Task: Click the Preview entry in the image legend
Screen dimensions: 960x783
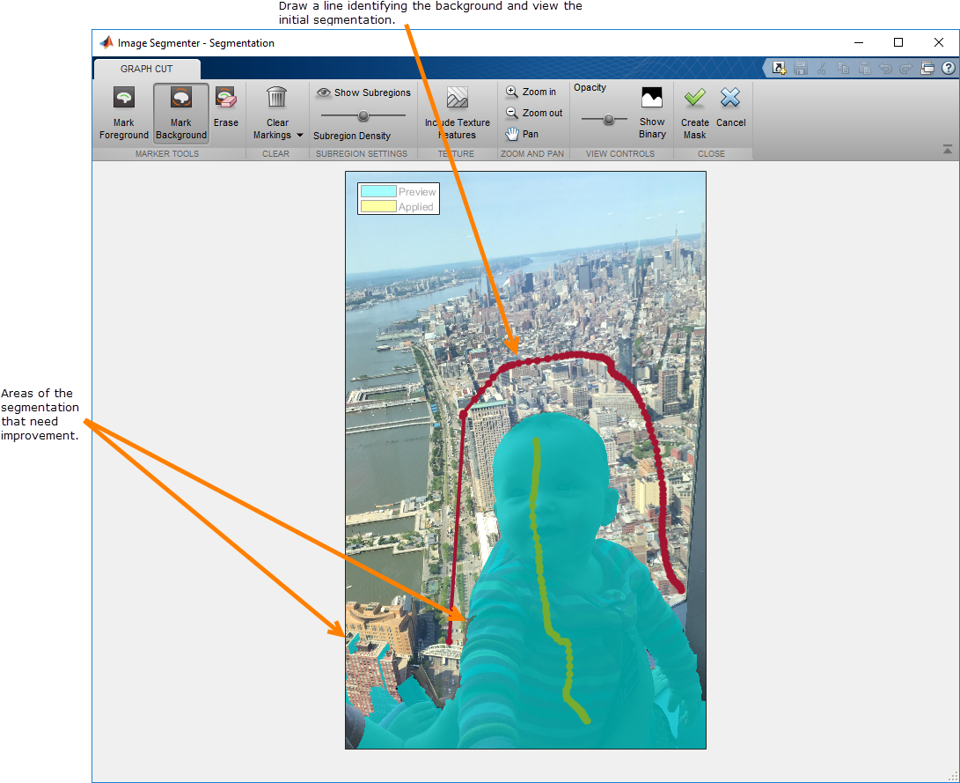Action: click(x=398, y=191)
